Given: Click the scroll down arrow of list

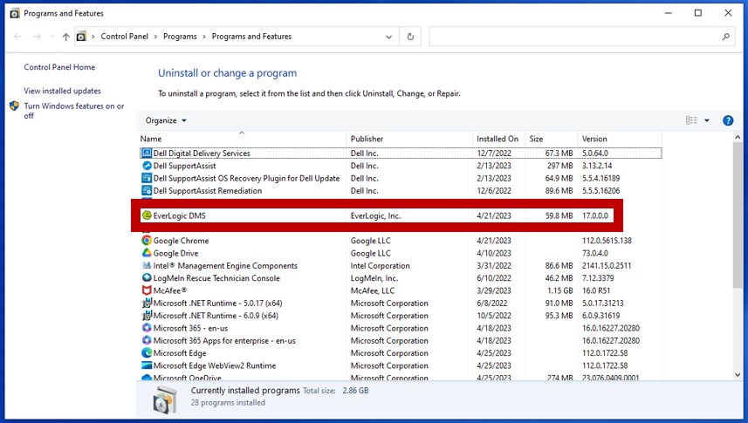Looking at the screenshot, I should pos(738,375).
